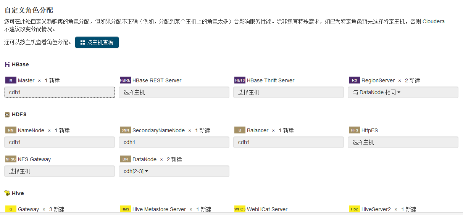The image size is (463, 215).
Task: Click the NN NameNode badge
Action: 11,130
